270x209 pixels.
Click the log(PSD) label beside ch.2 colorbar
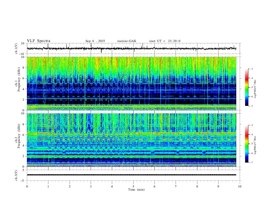click(255, 145)
